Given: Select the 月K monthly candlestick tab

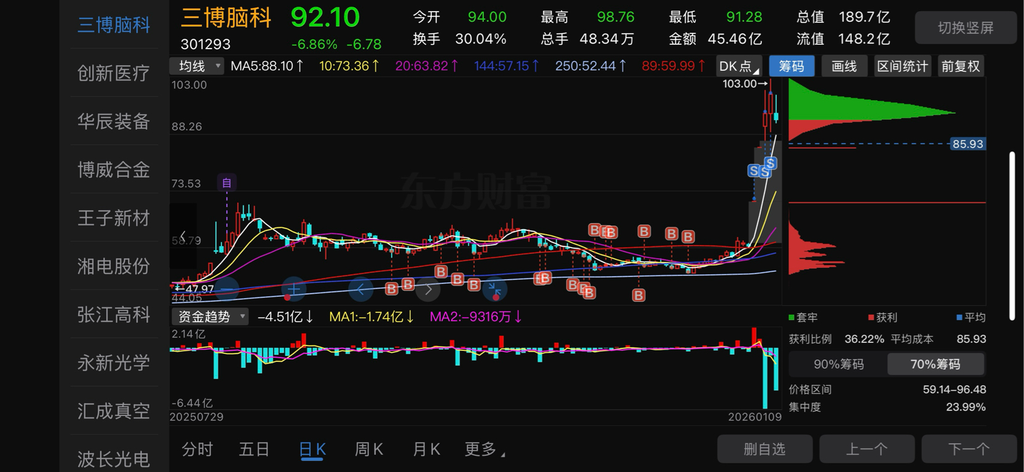Looking at the screenshot, I should pos(426,449).
